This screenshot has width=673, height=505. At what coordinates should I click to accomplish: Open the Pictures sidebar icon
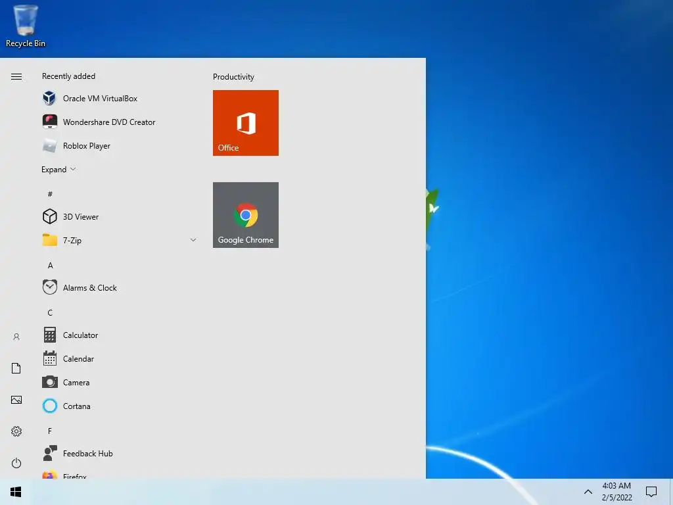(x=16, y=400)
